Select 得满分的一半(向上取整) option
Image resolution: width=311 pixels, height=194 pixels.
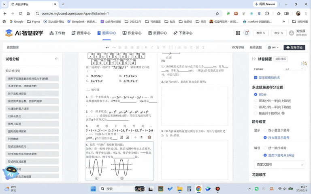[256, 101]
